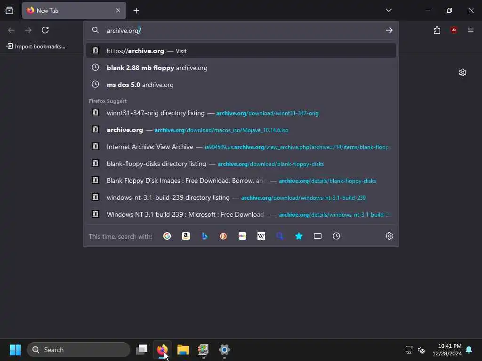
Task: Search this time with Amazon
Action: point(185,236)
